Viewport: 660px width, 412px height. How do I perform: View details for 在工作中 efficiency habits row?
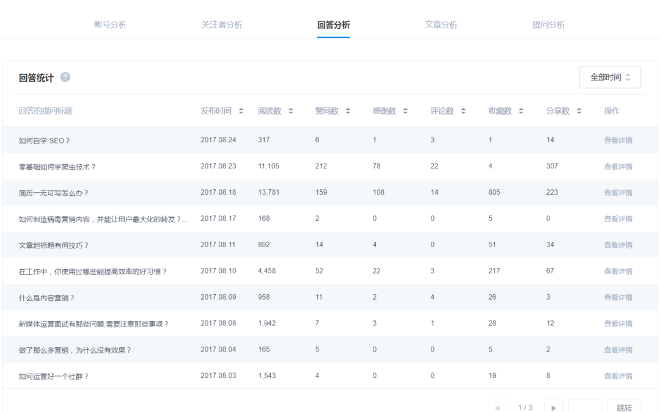(618, 271)
